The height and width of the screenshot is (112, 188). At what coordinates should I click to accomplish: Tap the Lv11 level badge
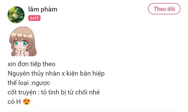pos(34,18)
